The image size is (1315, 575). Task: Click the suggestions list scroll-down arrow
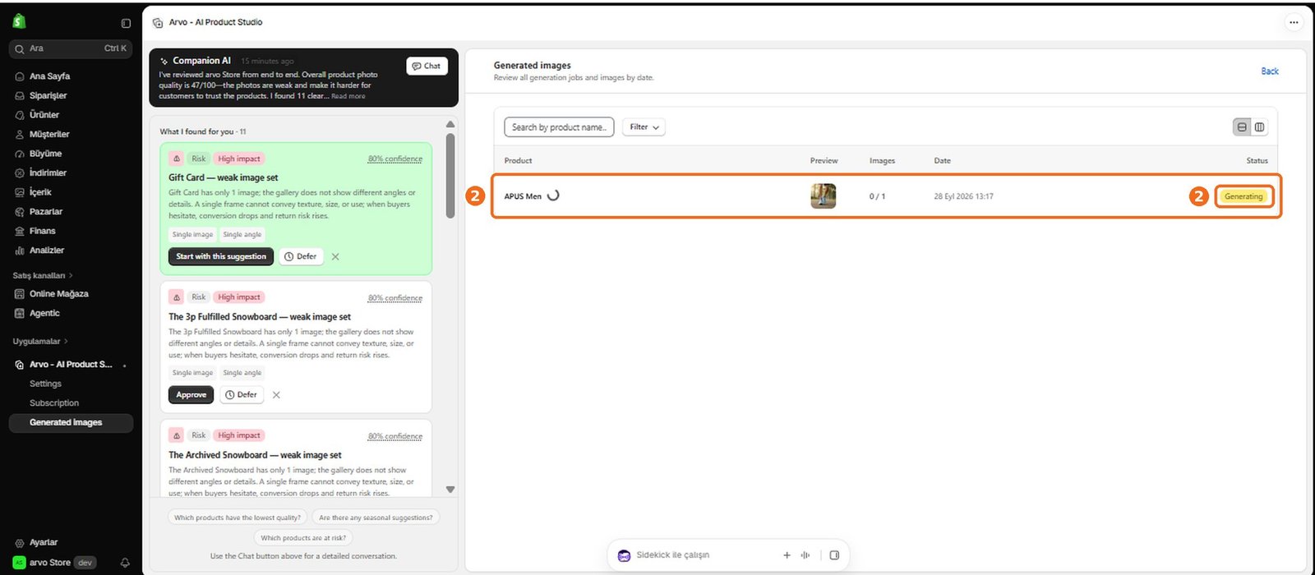[450, 490]
